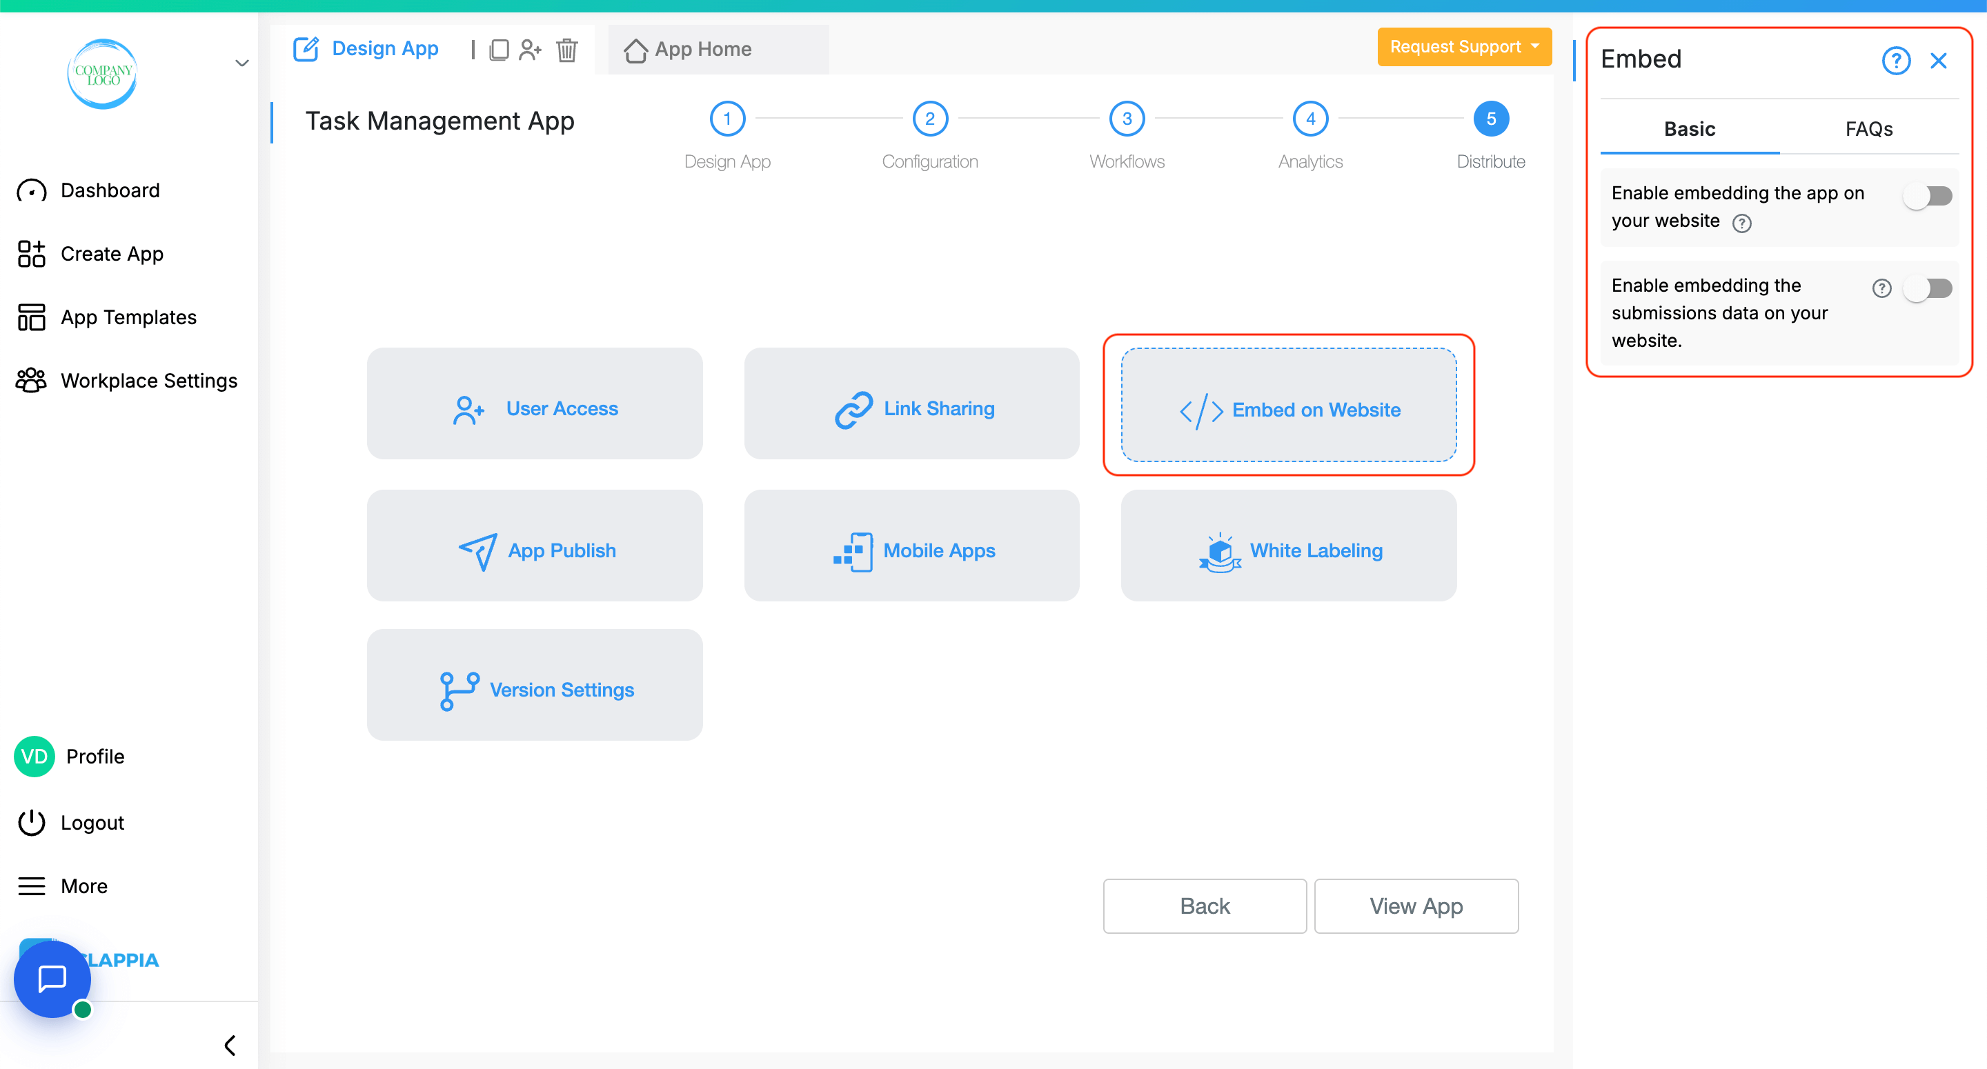This screenshot has width=1987, height=1069.
Task: Click the Workplace Settings people icon
Action: pos(32,380)
